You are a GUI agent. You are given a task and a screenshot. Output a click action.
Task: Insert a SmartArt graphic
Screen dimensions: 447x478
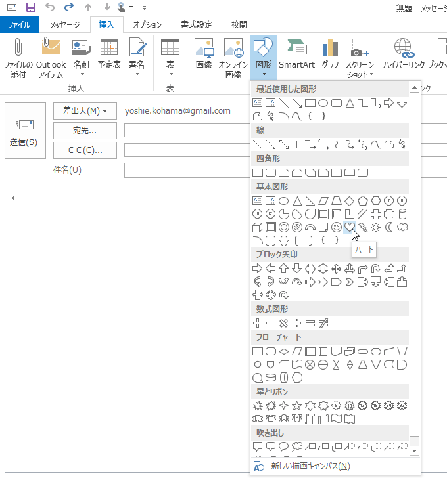[x=296, y=54]
